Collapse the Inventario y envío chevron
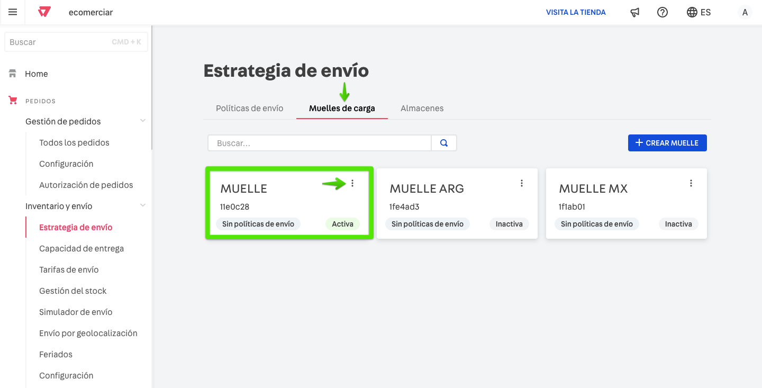The height and width of the screenshot is (388, 762). pyautogui.click(x=142, y=206)
